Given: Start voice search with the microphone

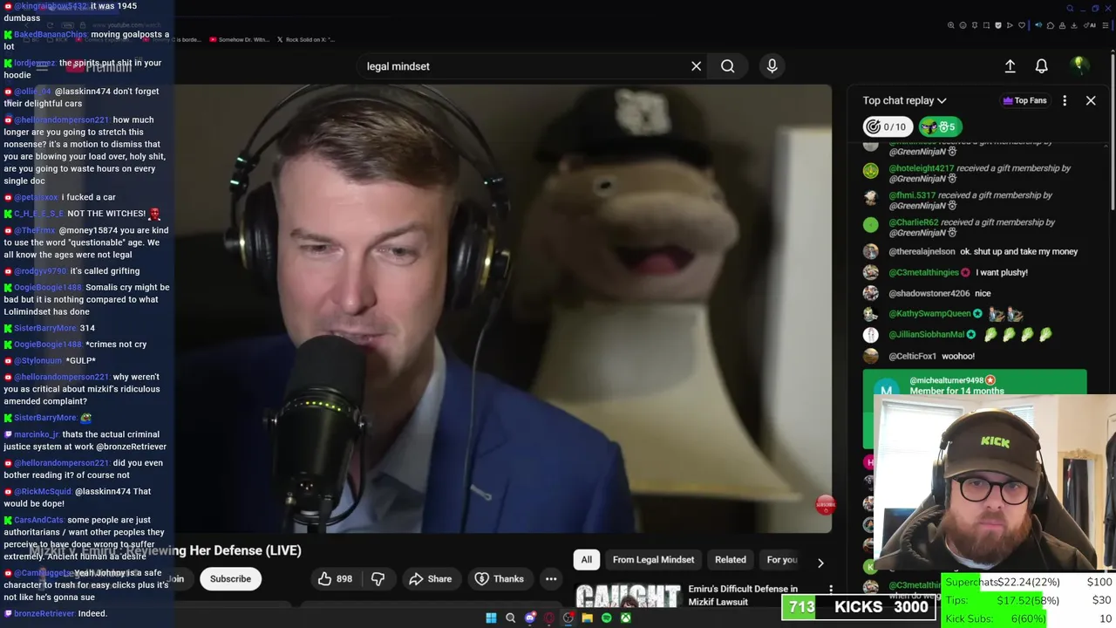Looking at the screenshot, I should coord(772,66).
